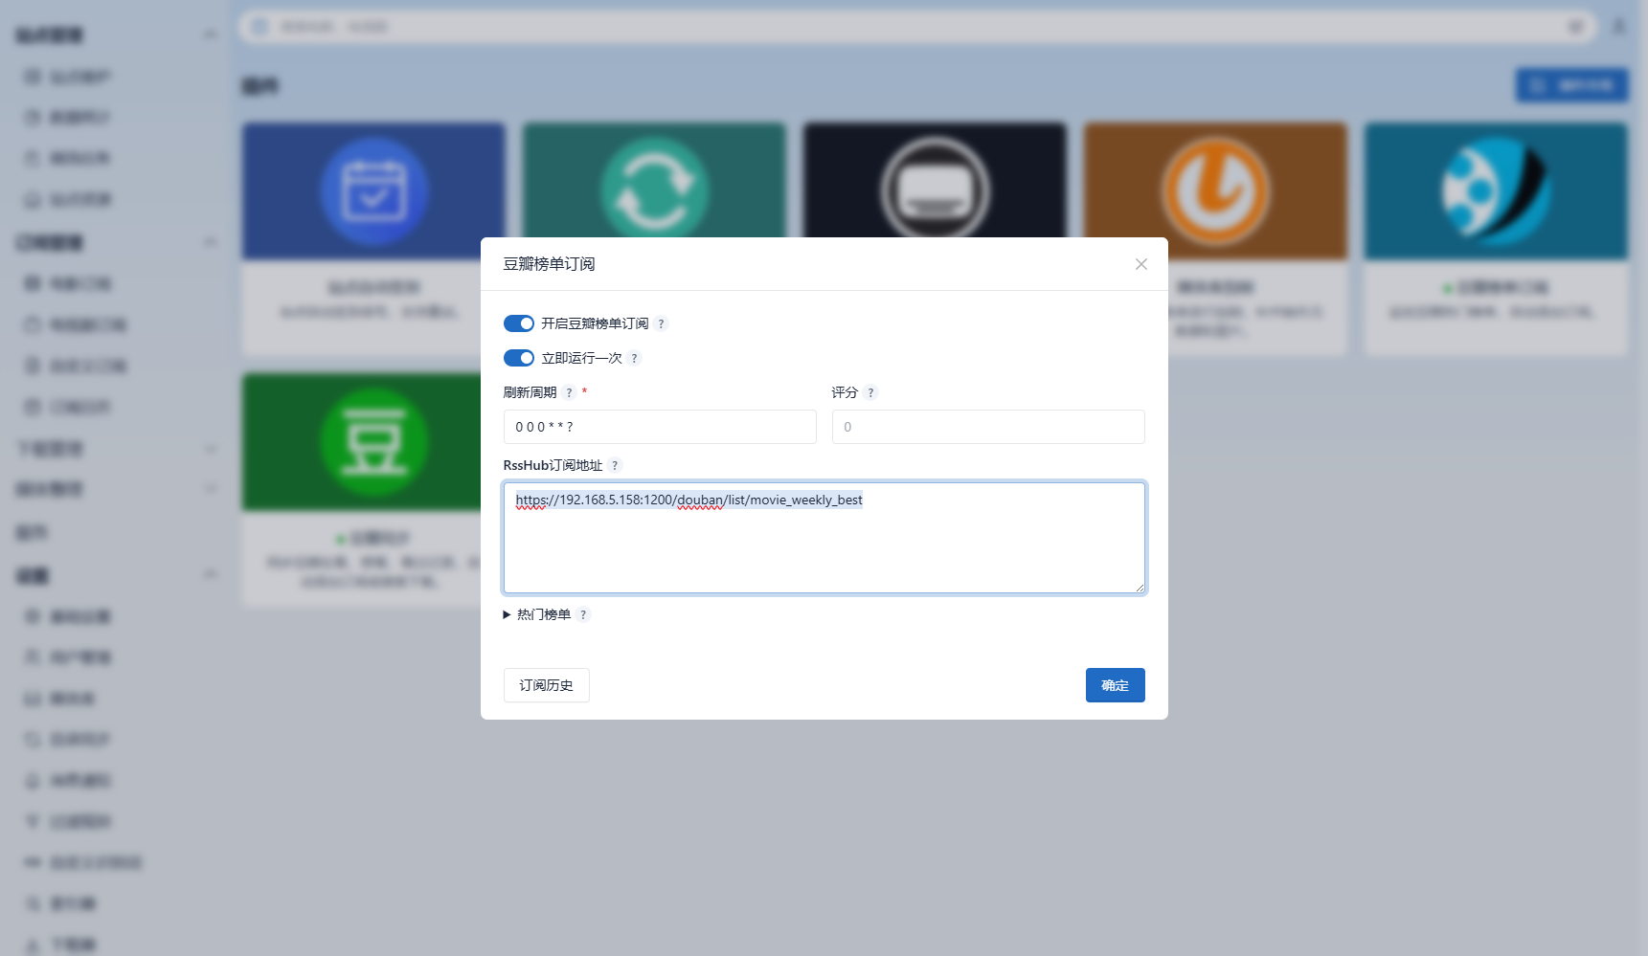Confirm the settings with 确定
This screenshot has width=1648, height=956.
click(1116, 685)
